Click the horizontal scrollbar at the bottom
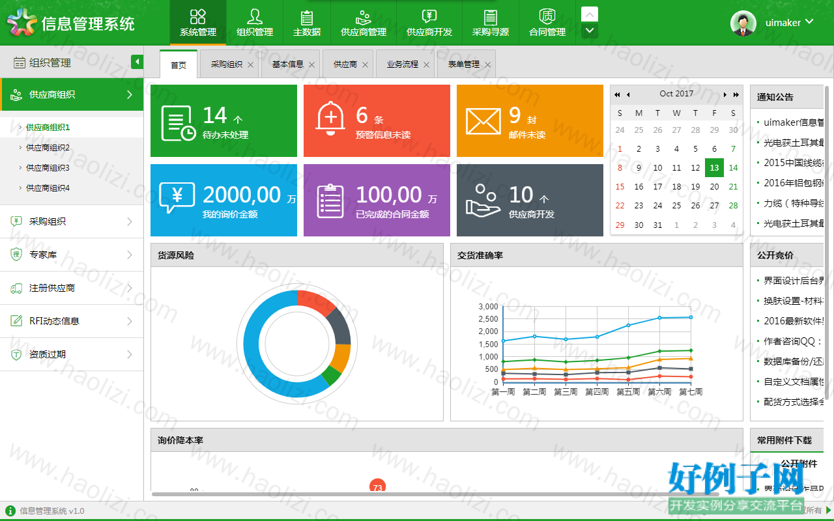834x521 pixels. click(x=435, y=494)
